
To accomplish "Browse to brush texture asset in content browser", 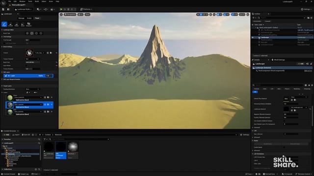I will (51, 53).
